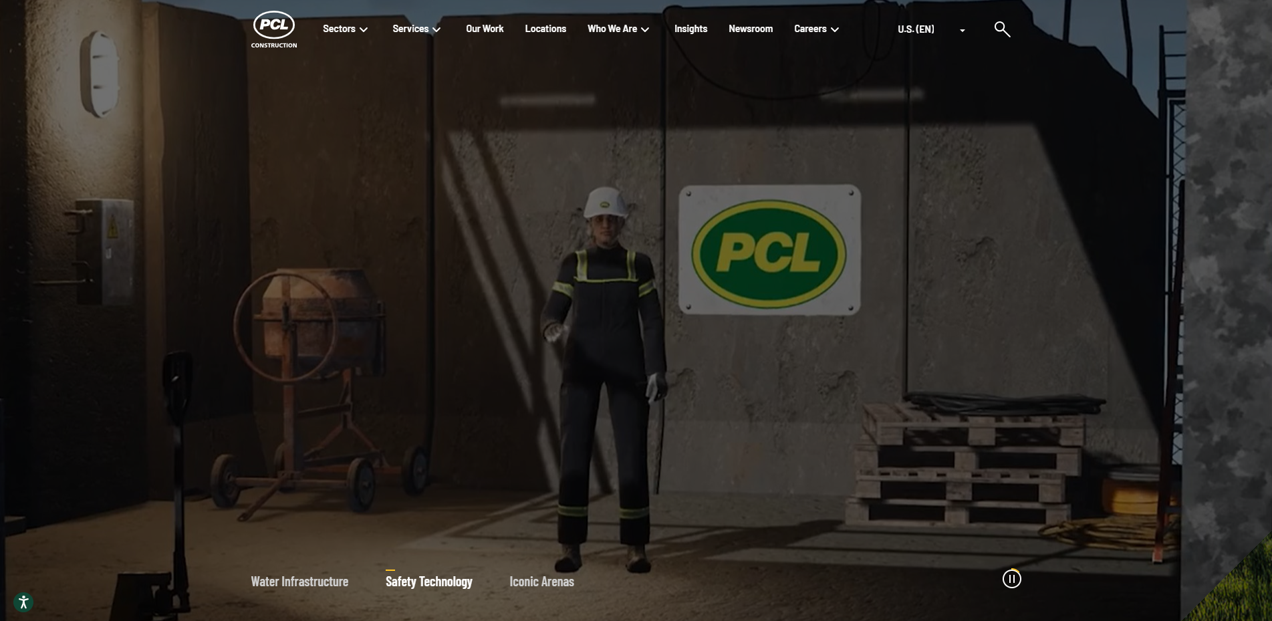Go to the Our Work page
1272x621 pixels.
click(485, 29)
